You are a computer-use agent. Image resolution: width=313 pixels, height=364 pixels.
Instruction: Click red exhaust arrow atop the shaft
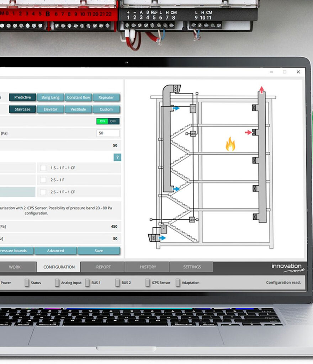point(262,89)
